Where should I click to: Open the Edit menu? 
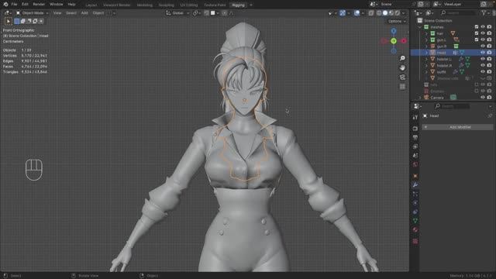click(25, 5)
